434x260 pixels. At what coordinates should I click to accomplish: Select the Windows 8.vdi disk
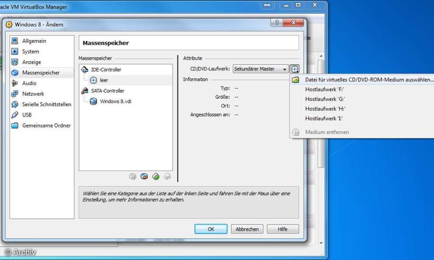coord(115,101)
